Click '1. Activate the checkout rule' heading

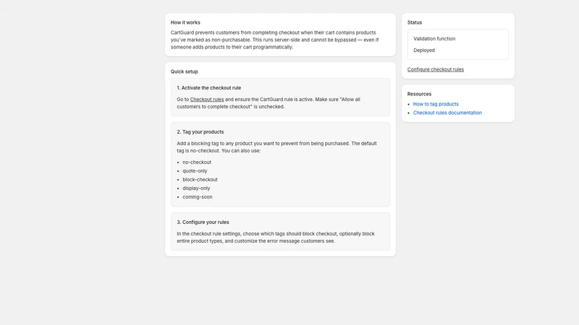click(208, 87)
